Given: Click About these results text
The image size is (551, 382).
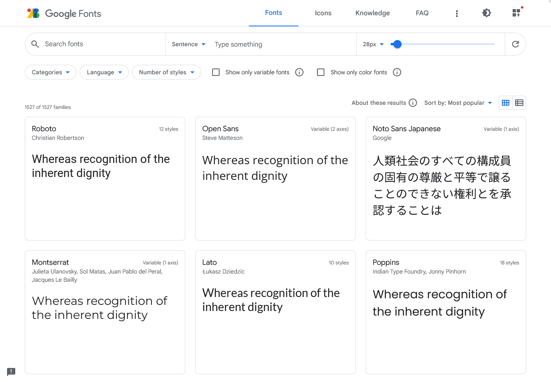Looking at the screenshot, I should pyautogui.click(x=379, y=103).
